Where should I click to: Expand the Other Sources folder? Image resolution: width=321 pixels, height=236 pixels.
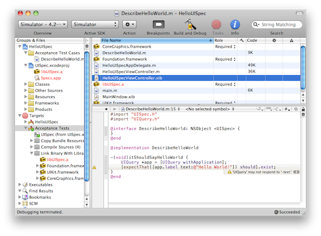(x=26, y=90)
